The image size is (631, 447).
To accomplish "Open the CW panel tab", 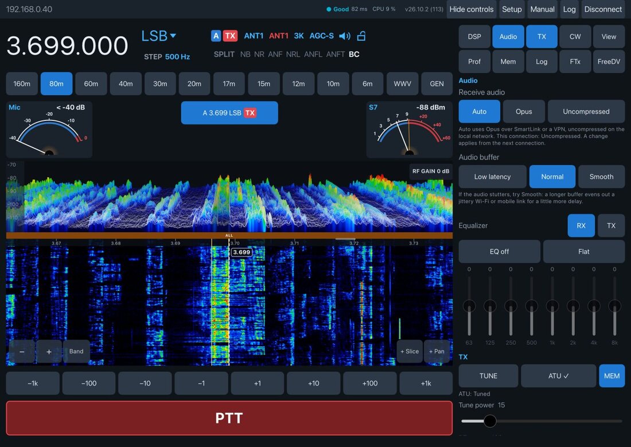I will (575, 37).
